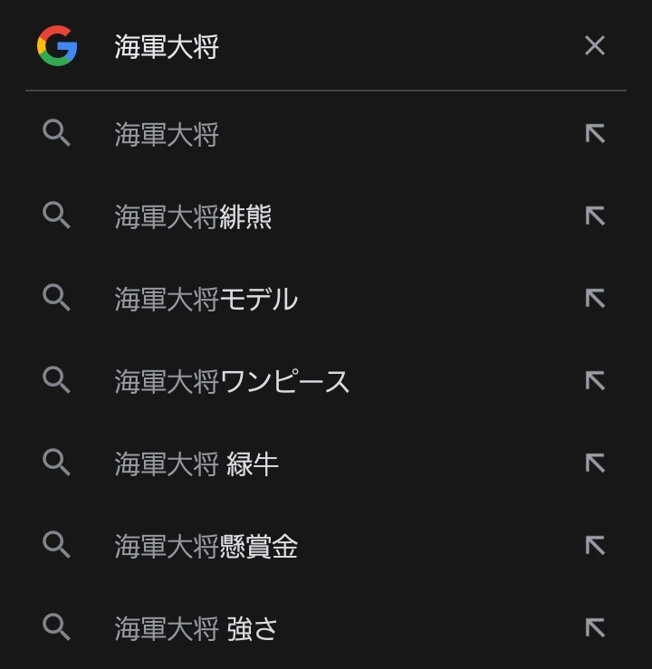Click the magnifier left of 海軍大将懸賞金
This screenshot has width=652, height=669.
point(57,546)
